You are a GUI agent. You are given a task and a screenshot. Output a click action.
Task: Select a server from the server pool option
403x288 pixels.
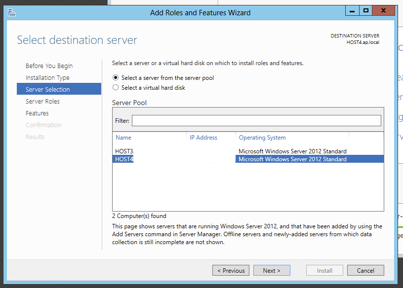click(x=116, y=78)
